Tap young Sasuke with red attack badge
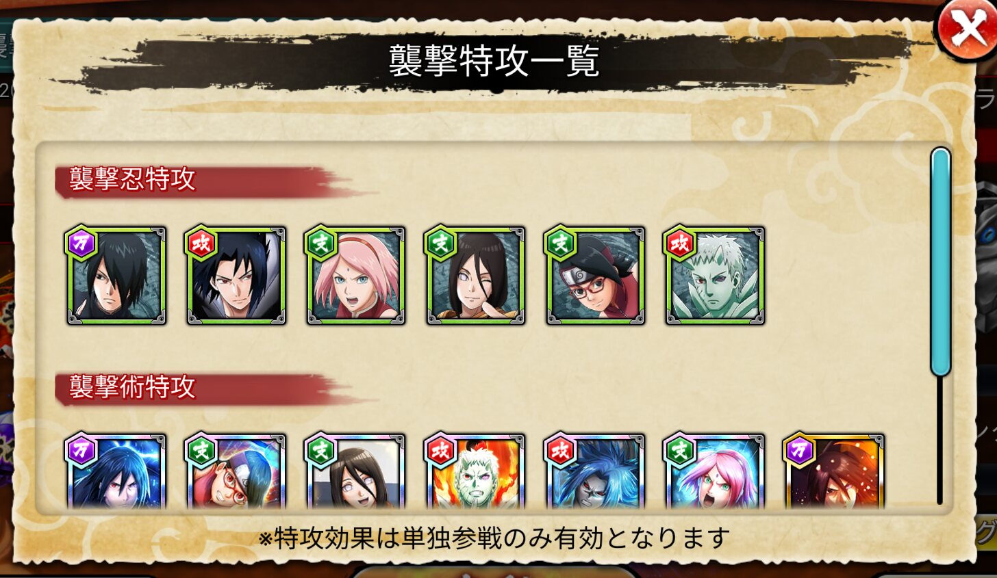Viewport: 997px width, 578px height. pos(236,276)
